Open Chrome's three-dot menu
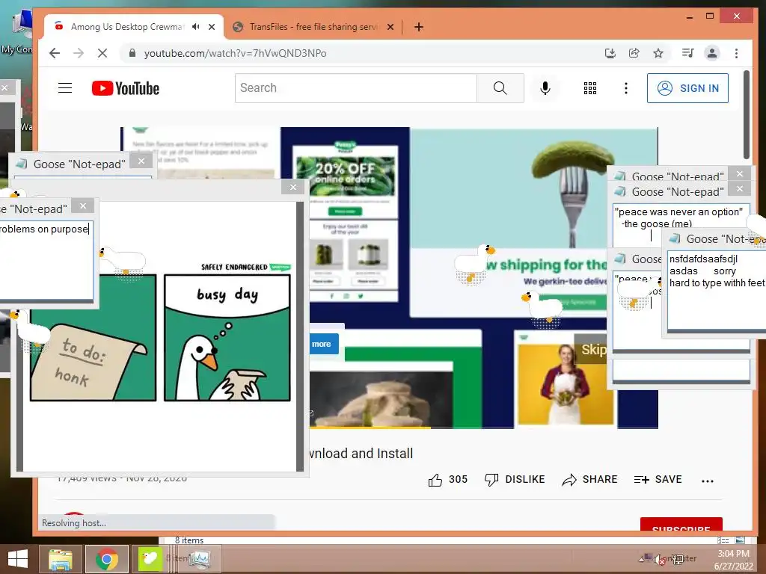 pos(736,53)
